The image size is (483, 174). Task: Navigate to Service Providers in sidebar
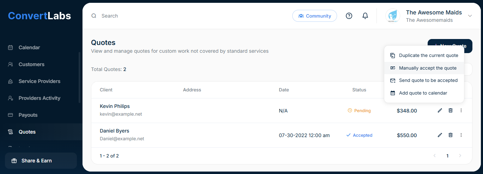tap(39, 81)
